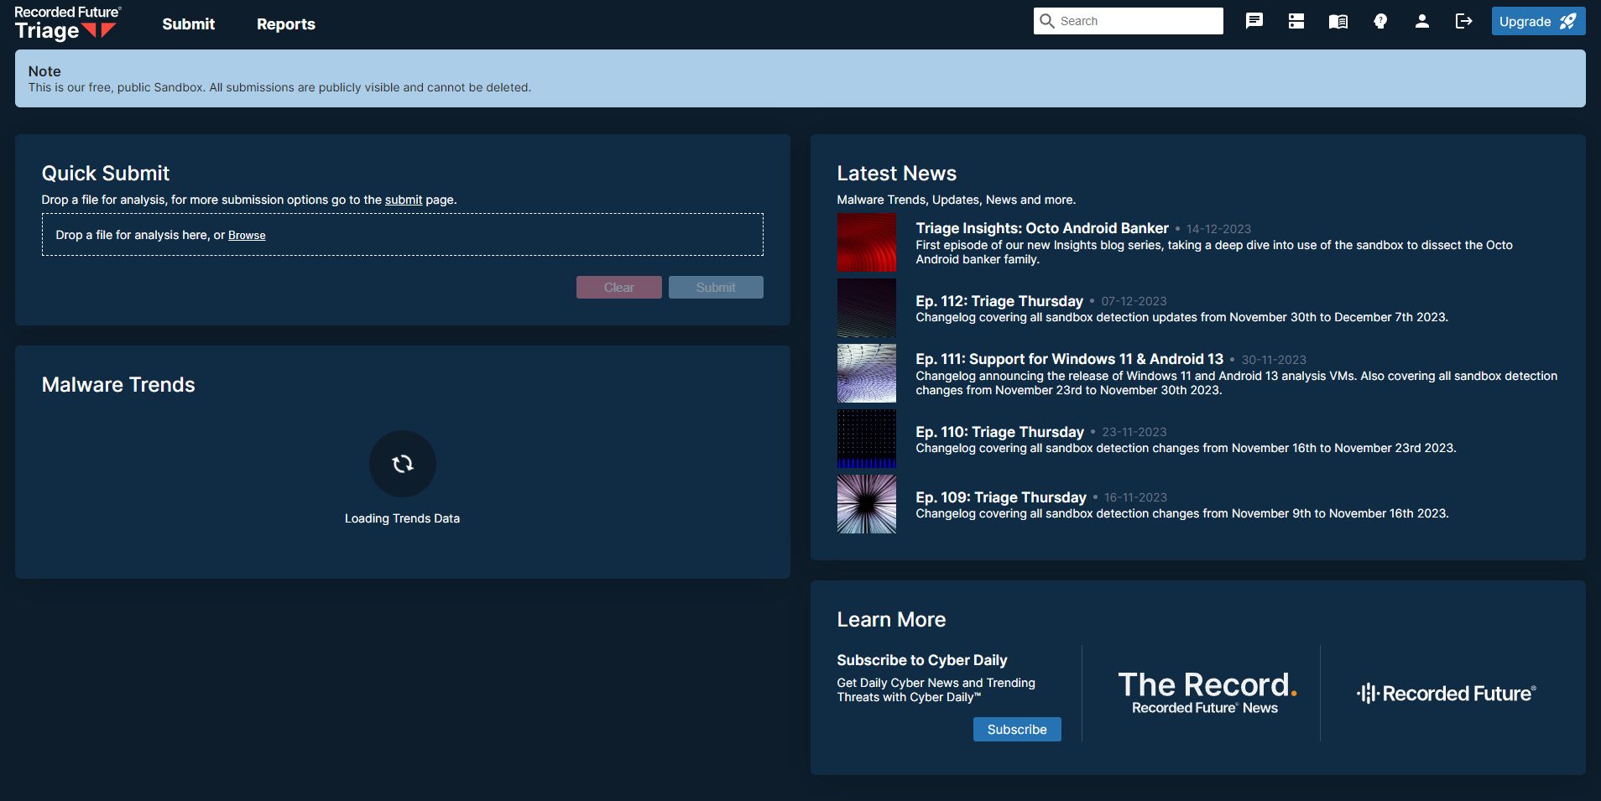This screenshot has width=1601, height=801.
Task: Switch to the Reports page
Action: (x=285, y=24)
